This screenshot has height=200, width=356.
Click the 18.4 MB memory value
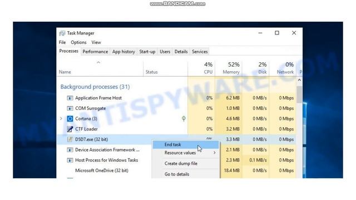[x=231, y=171]
